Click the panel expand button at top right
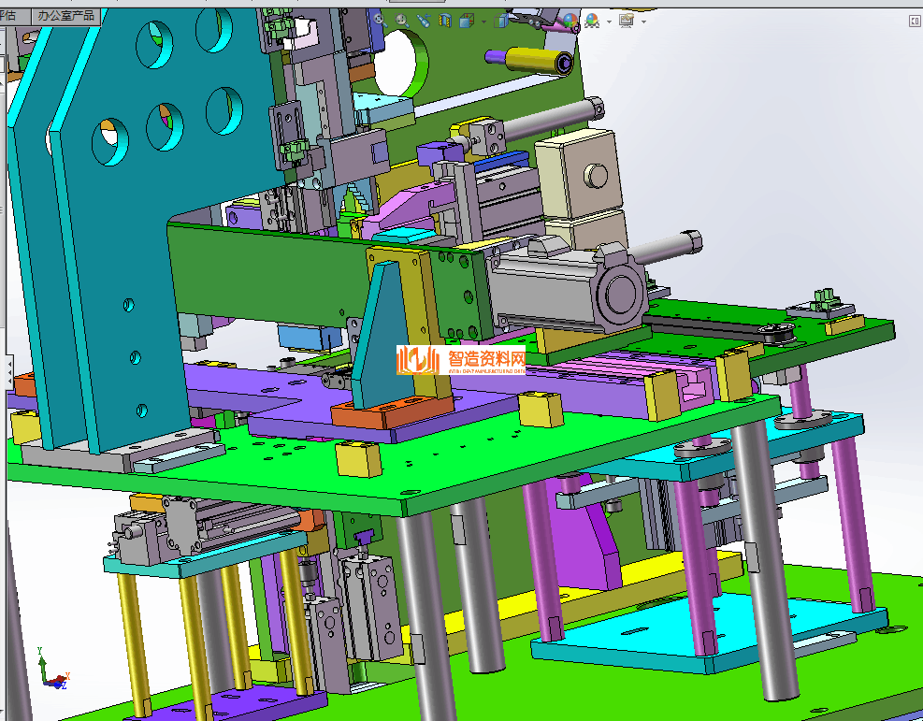Screen dimensions: 923x721 point(913,20)
